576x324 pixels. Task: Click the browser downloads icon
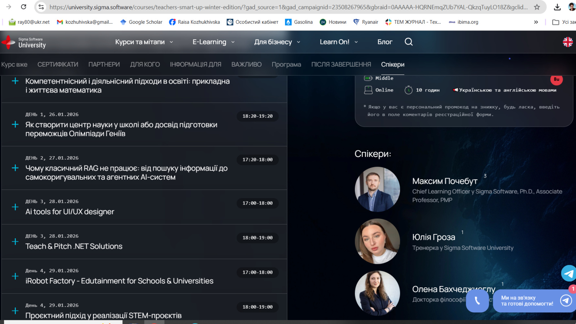557,7
